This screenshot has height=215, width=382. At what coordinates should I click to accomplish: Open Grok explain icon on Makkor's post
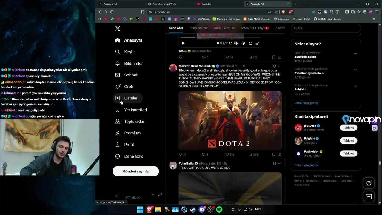coord(274,66)
